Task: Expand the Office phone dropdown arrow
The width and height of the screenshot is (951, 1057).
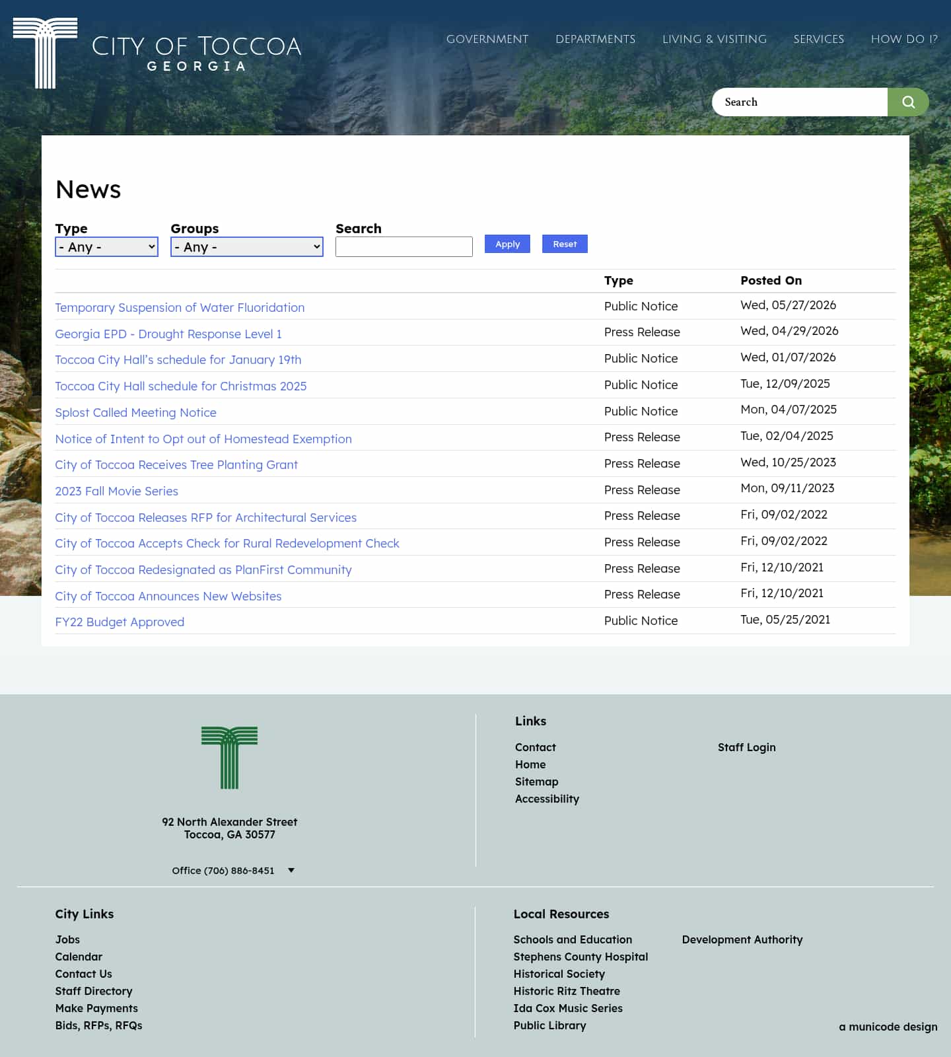Action: (291, 871)
